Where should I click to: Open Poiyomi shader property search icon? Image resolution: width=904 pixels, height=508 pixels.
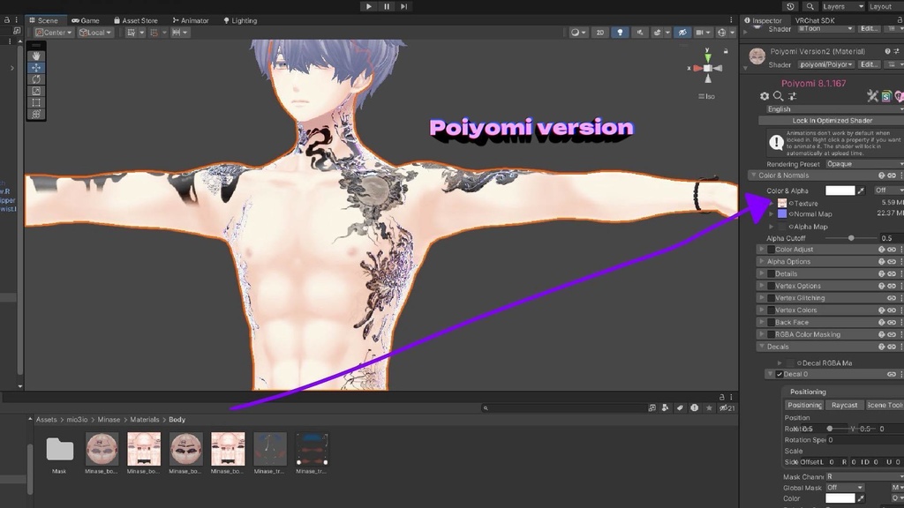pos(779,96)
